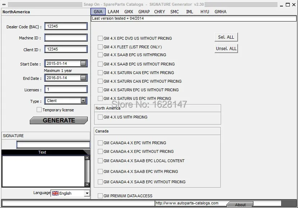Switch to the LAAM tab
Screen dimensions: 298x208
point(113,11)
